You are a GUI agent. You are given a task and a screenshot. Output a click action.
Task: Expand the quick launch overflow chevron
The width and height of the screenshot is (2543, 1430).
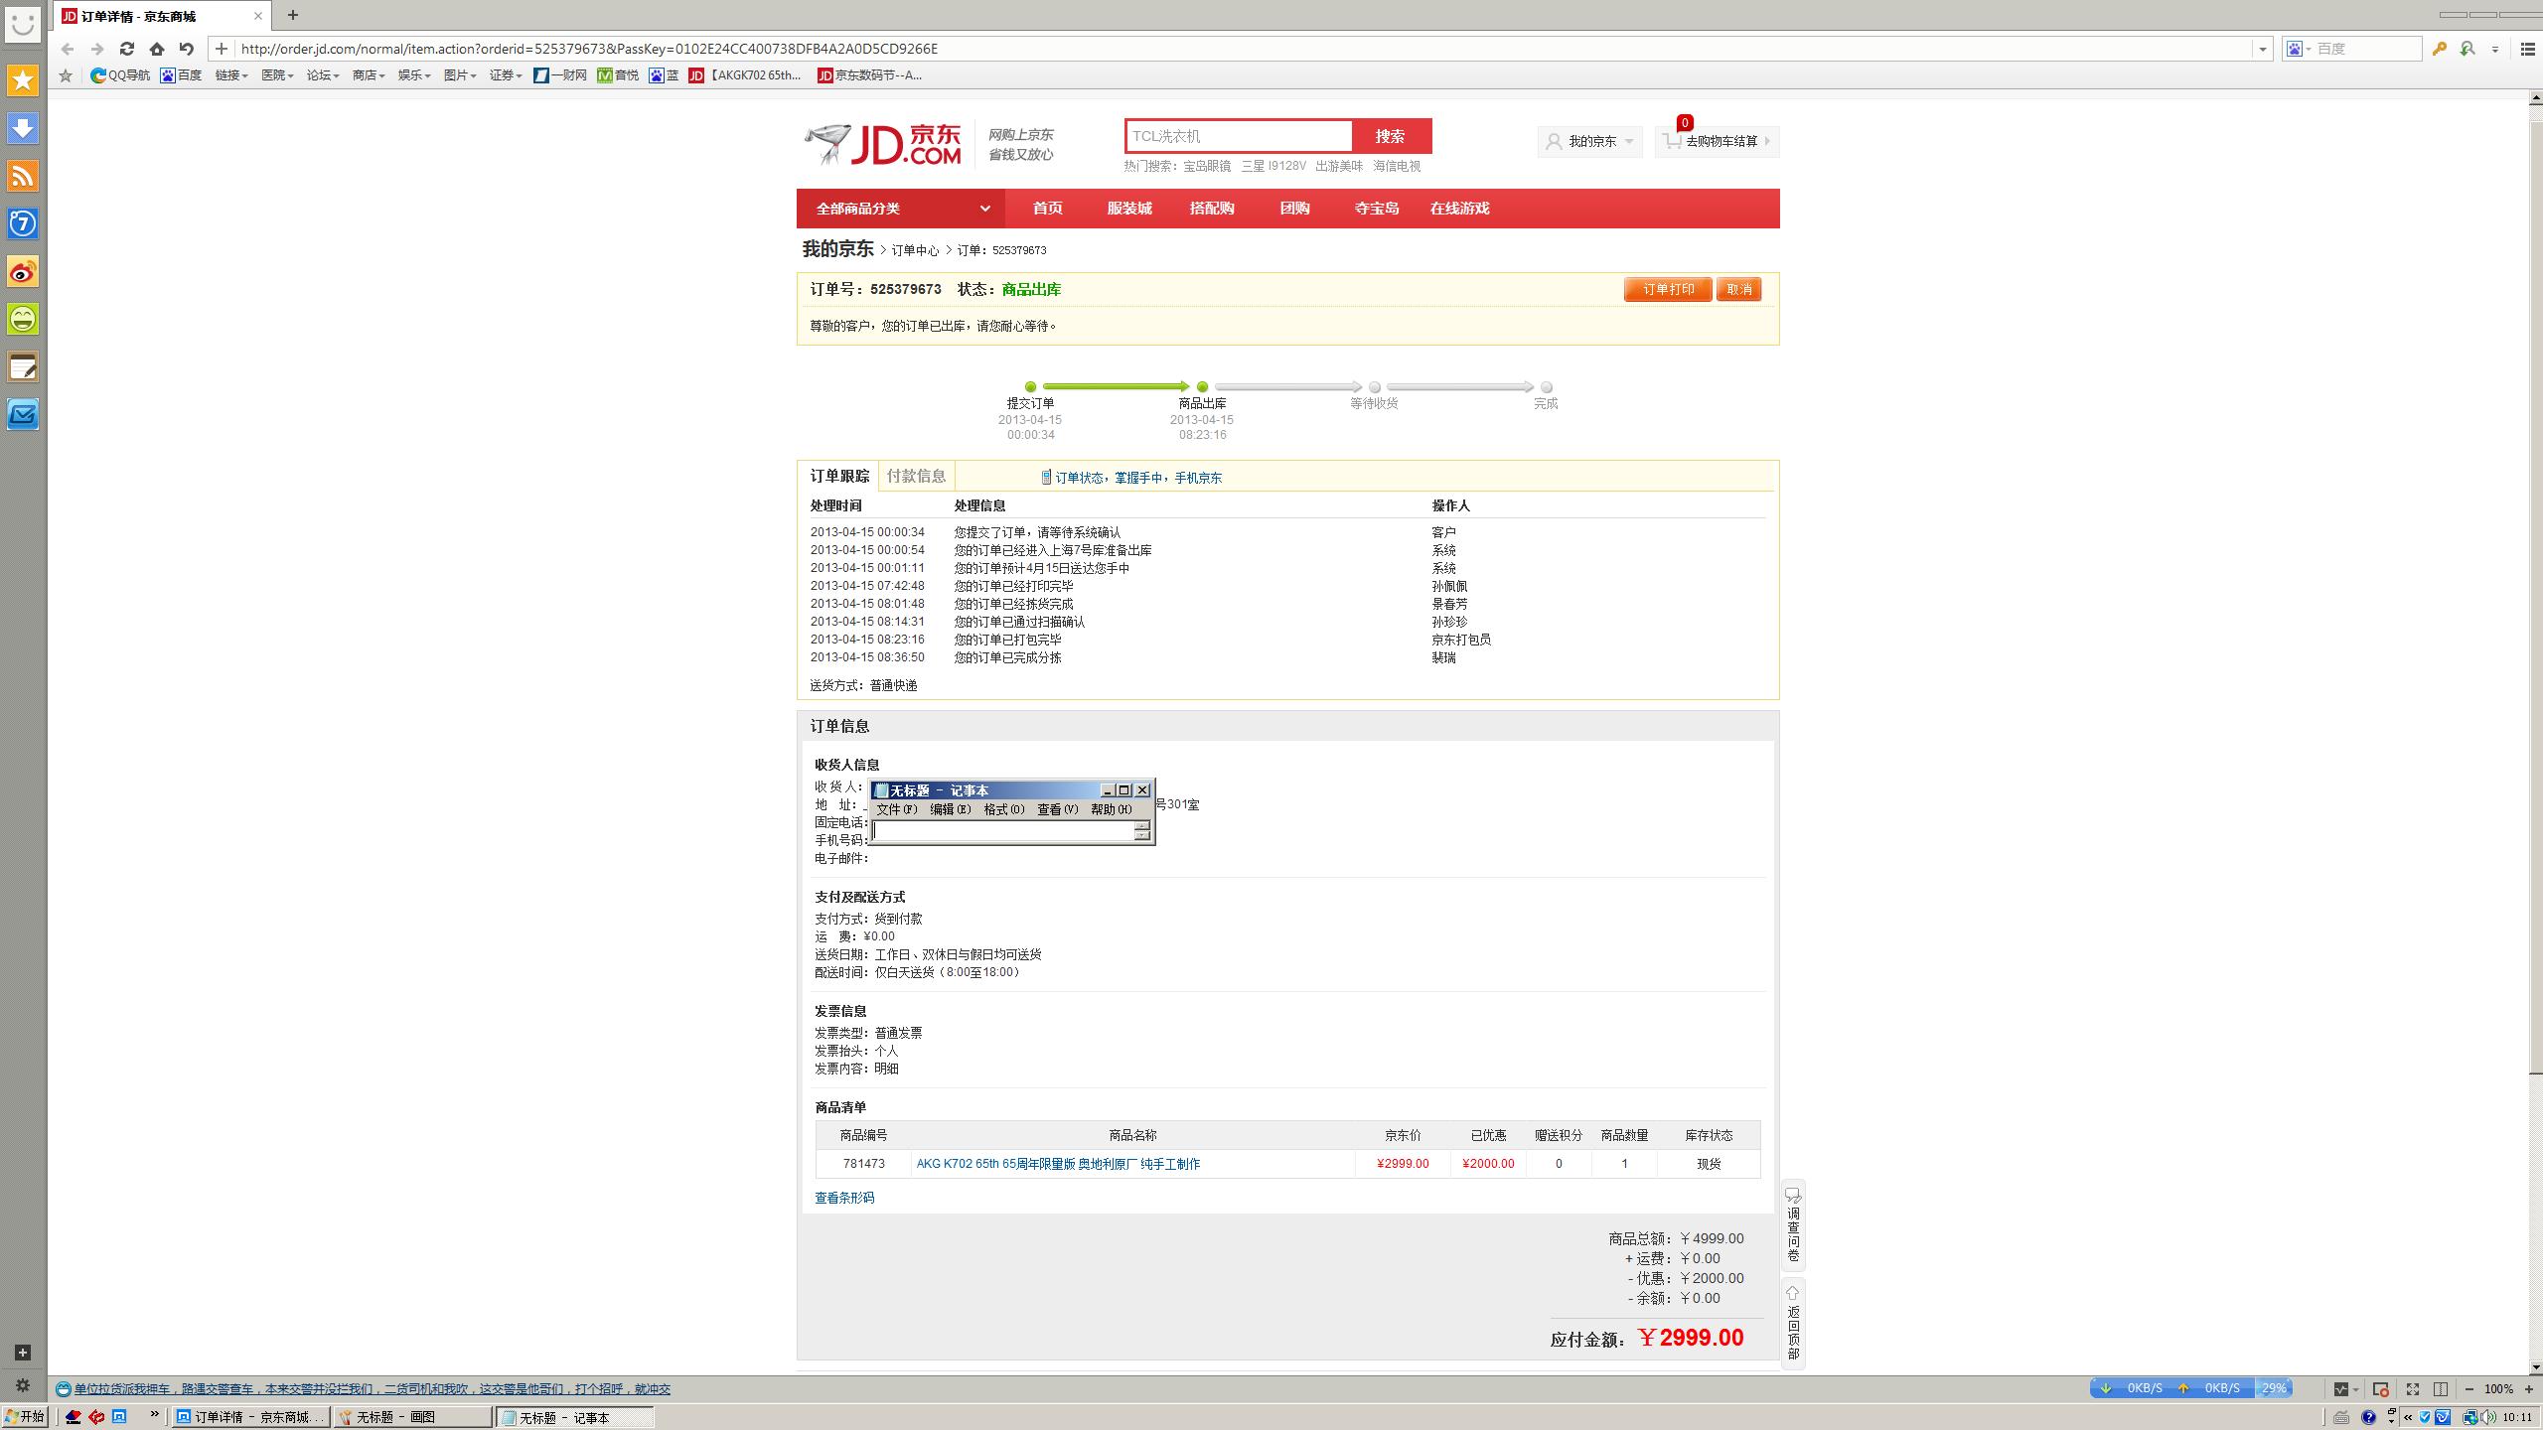[x=154, y=1414]
